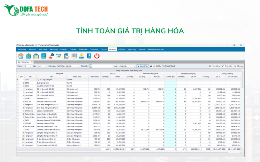Screen dimensions: 260x162
Task: Open the Hợp đồng menu
Action: pyautogui.click(x=132, y=50)
